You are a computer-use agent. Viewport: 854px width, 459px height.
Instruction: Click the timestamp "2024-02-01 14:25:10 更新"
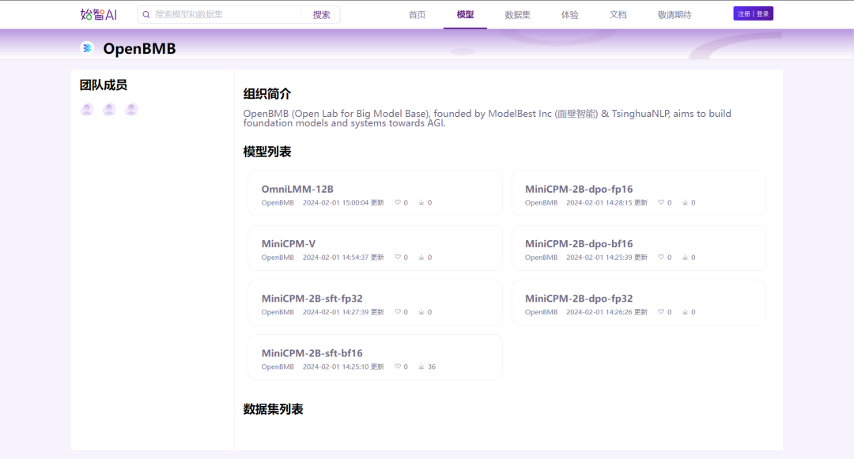click(344, 367)
